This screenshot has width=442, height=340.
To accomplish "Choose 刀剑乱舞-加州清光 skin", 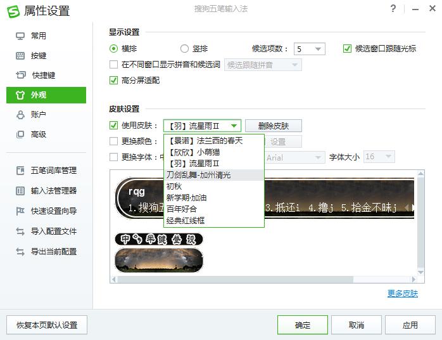I will click(214, 175).
